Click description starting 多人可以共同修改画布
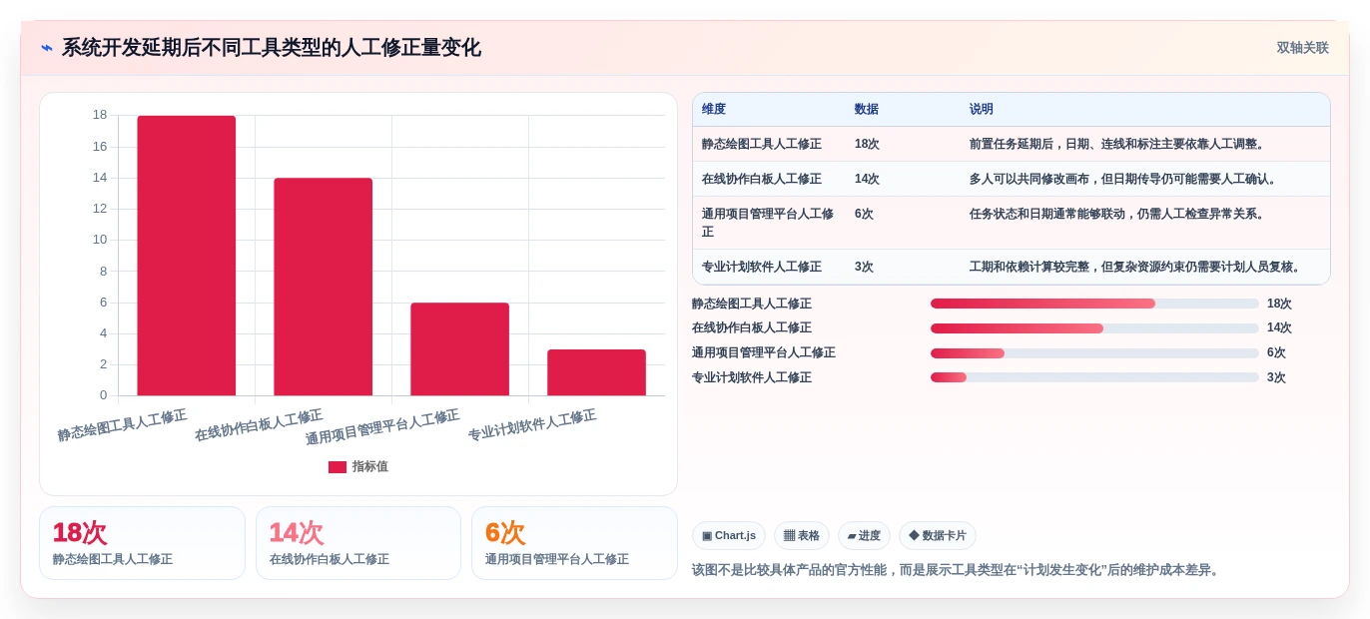The width and height of the screenshot is (1370, 619). [1125, 179]
